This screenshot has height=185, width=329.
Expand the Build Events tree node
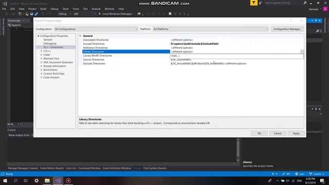(41, 70)
